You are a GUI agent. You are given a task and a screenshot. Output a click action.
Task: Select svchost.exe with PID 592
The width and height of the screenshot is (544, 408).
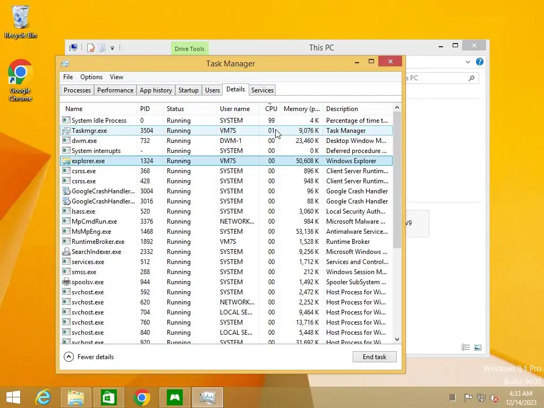coord(226,292)
